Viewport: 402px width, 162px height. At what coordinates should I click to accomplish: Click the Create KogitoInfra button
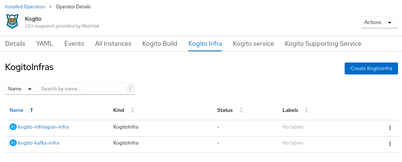point(371,68)
